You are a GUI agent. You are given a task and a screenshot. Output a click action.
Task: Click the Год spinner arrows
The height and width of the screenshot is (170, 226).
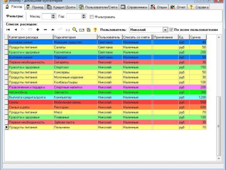click(84, 16)
